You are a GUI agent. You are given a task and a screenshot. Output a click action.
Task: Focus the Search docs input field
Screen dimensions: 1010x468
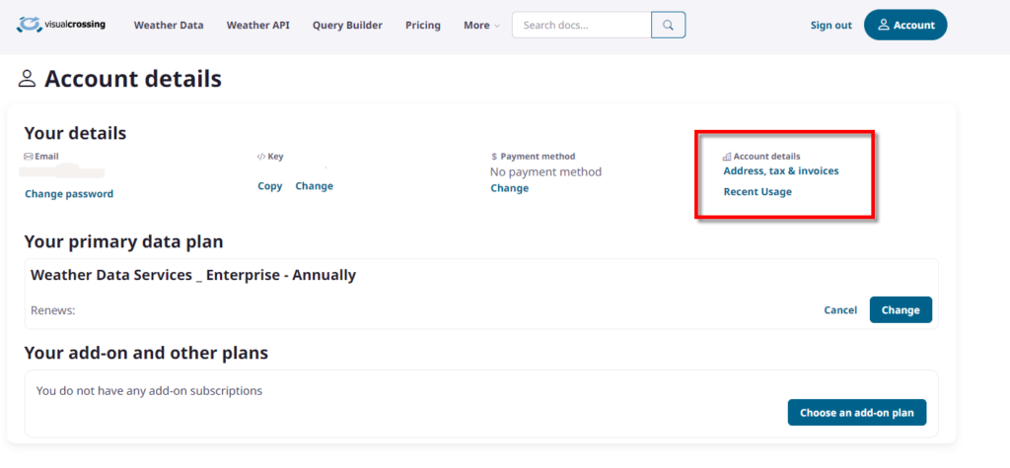581,26
